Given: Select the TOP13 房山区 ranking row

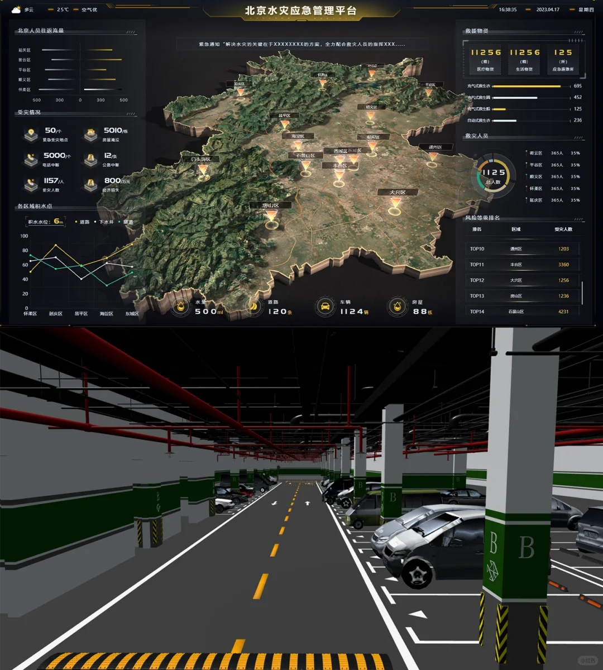Looking at the screenshot, I should [522, 296].
